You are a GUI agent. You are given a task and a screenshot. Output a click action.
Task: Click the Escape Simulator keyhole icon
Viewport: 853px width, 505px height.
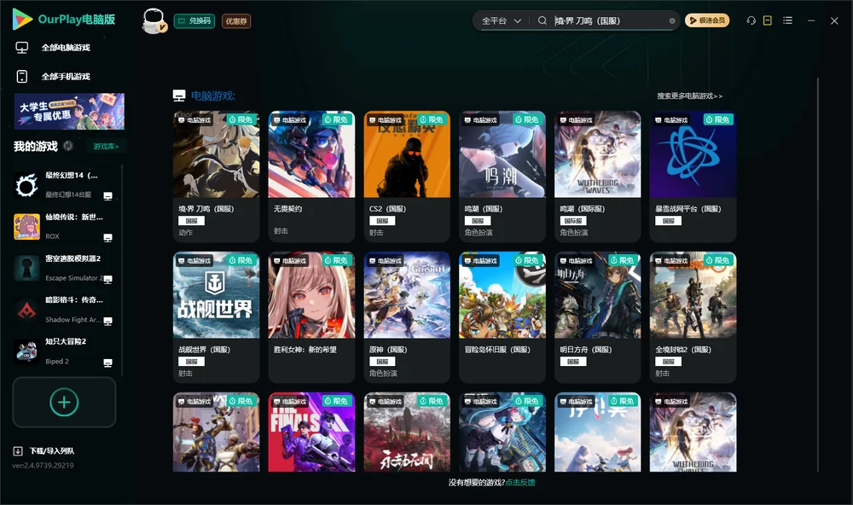point(26,268)
